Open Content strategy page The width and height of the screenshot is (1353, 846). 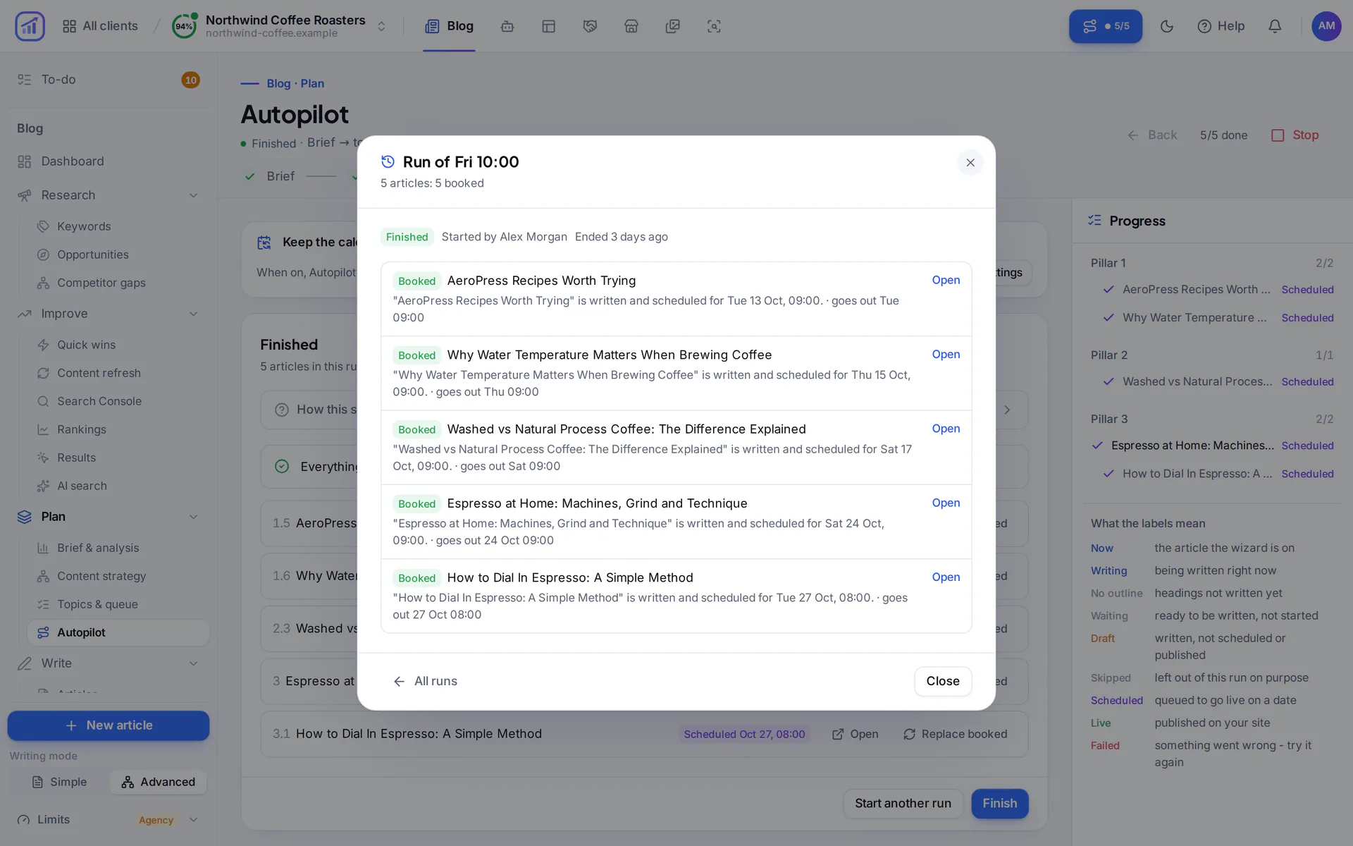[118, 576]
